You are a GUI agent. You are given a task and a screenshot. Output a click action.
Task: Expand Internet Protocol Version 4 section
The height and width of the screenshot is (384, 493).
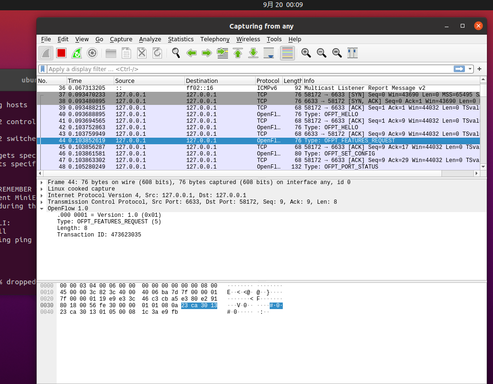point(42,196)
